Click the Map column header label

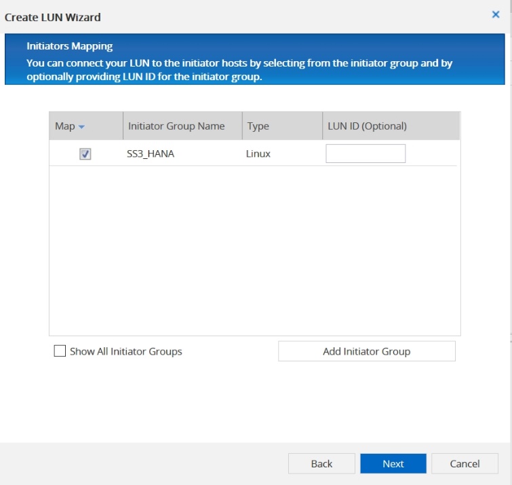65,126
